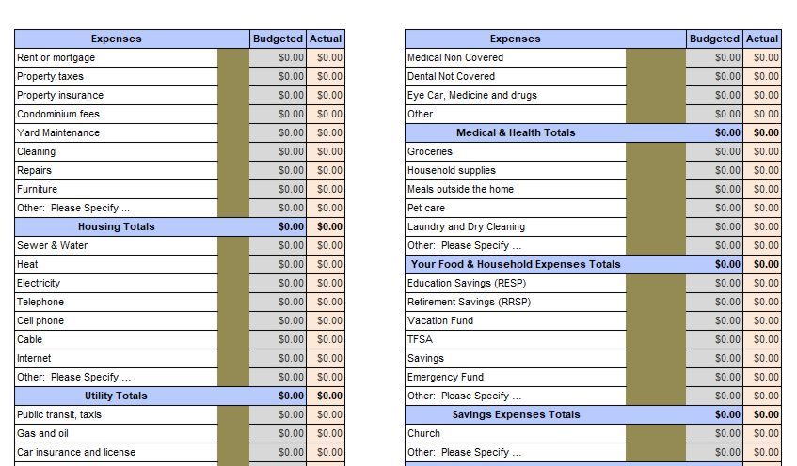Viewport: 797px width, 466px height.
Task: Select Retirement Savings (RRSP) budgeted cell
Action: click(x=714, y=302)
